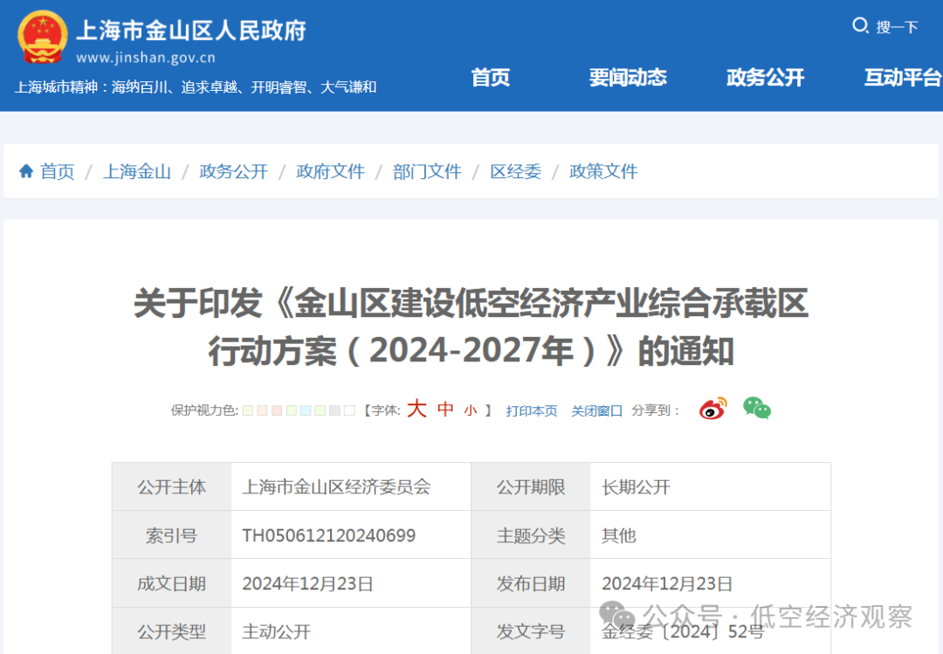Set font size to 大
Screen dimensions: 943x654
pyautogui.click(x=416, y=410)
